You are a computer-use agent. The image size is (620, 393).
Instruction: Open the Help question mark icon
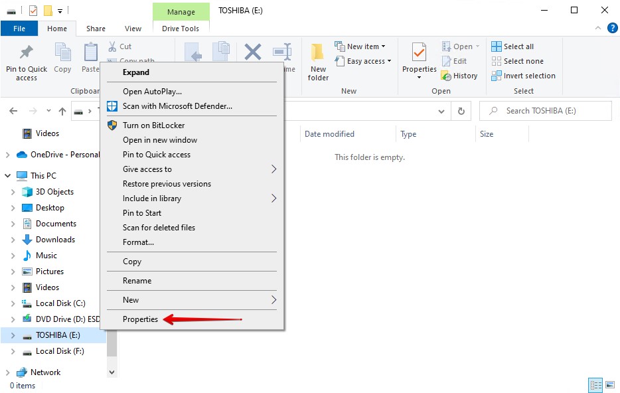613,28
